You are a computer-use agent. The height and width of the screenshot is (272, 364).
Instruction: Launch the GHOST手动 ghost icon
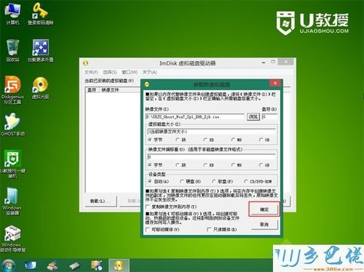[12, 124]
